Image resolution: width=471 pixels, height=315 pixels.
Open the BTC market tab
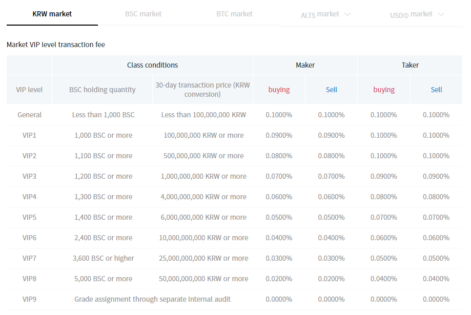(234, 14)
